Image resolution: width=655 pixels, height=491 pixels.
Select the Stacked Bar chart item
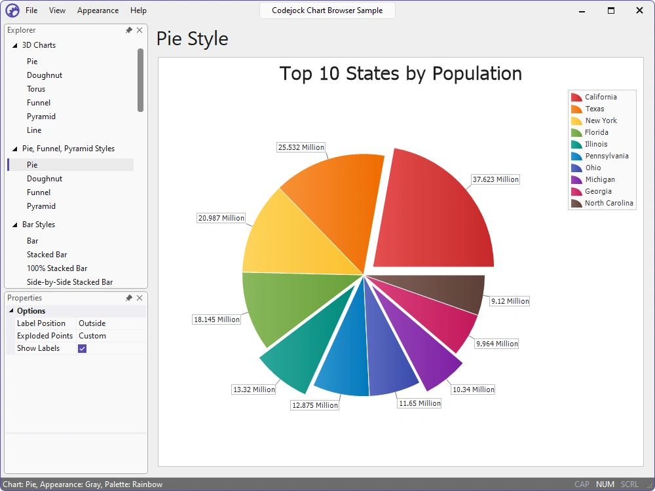(47, 255)
